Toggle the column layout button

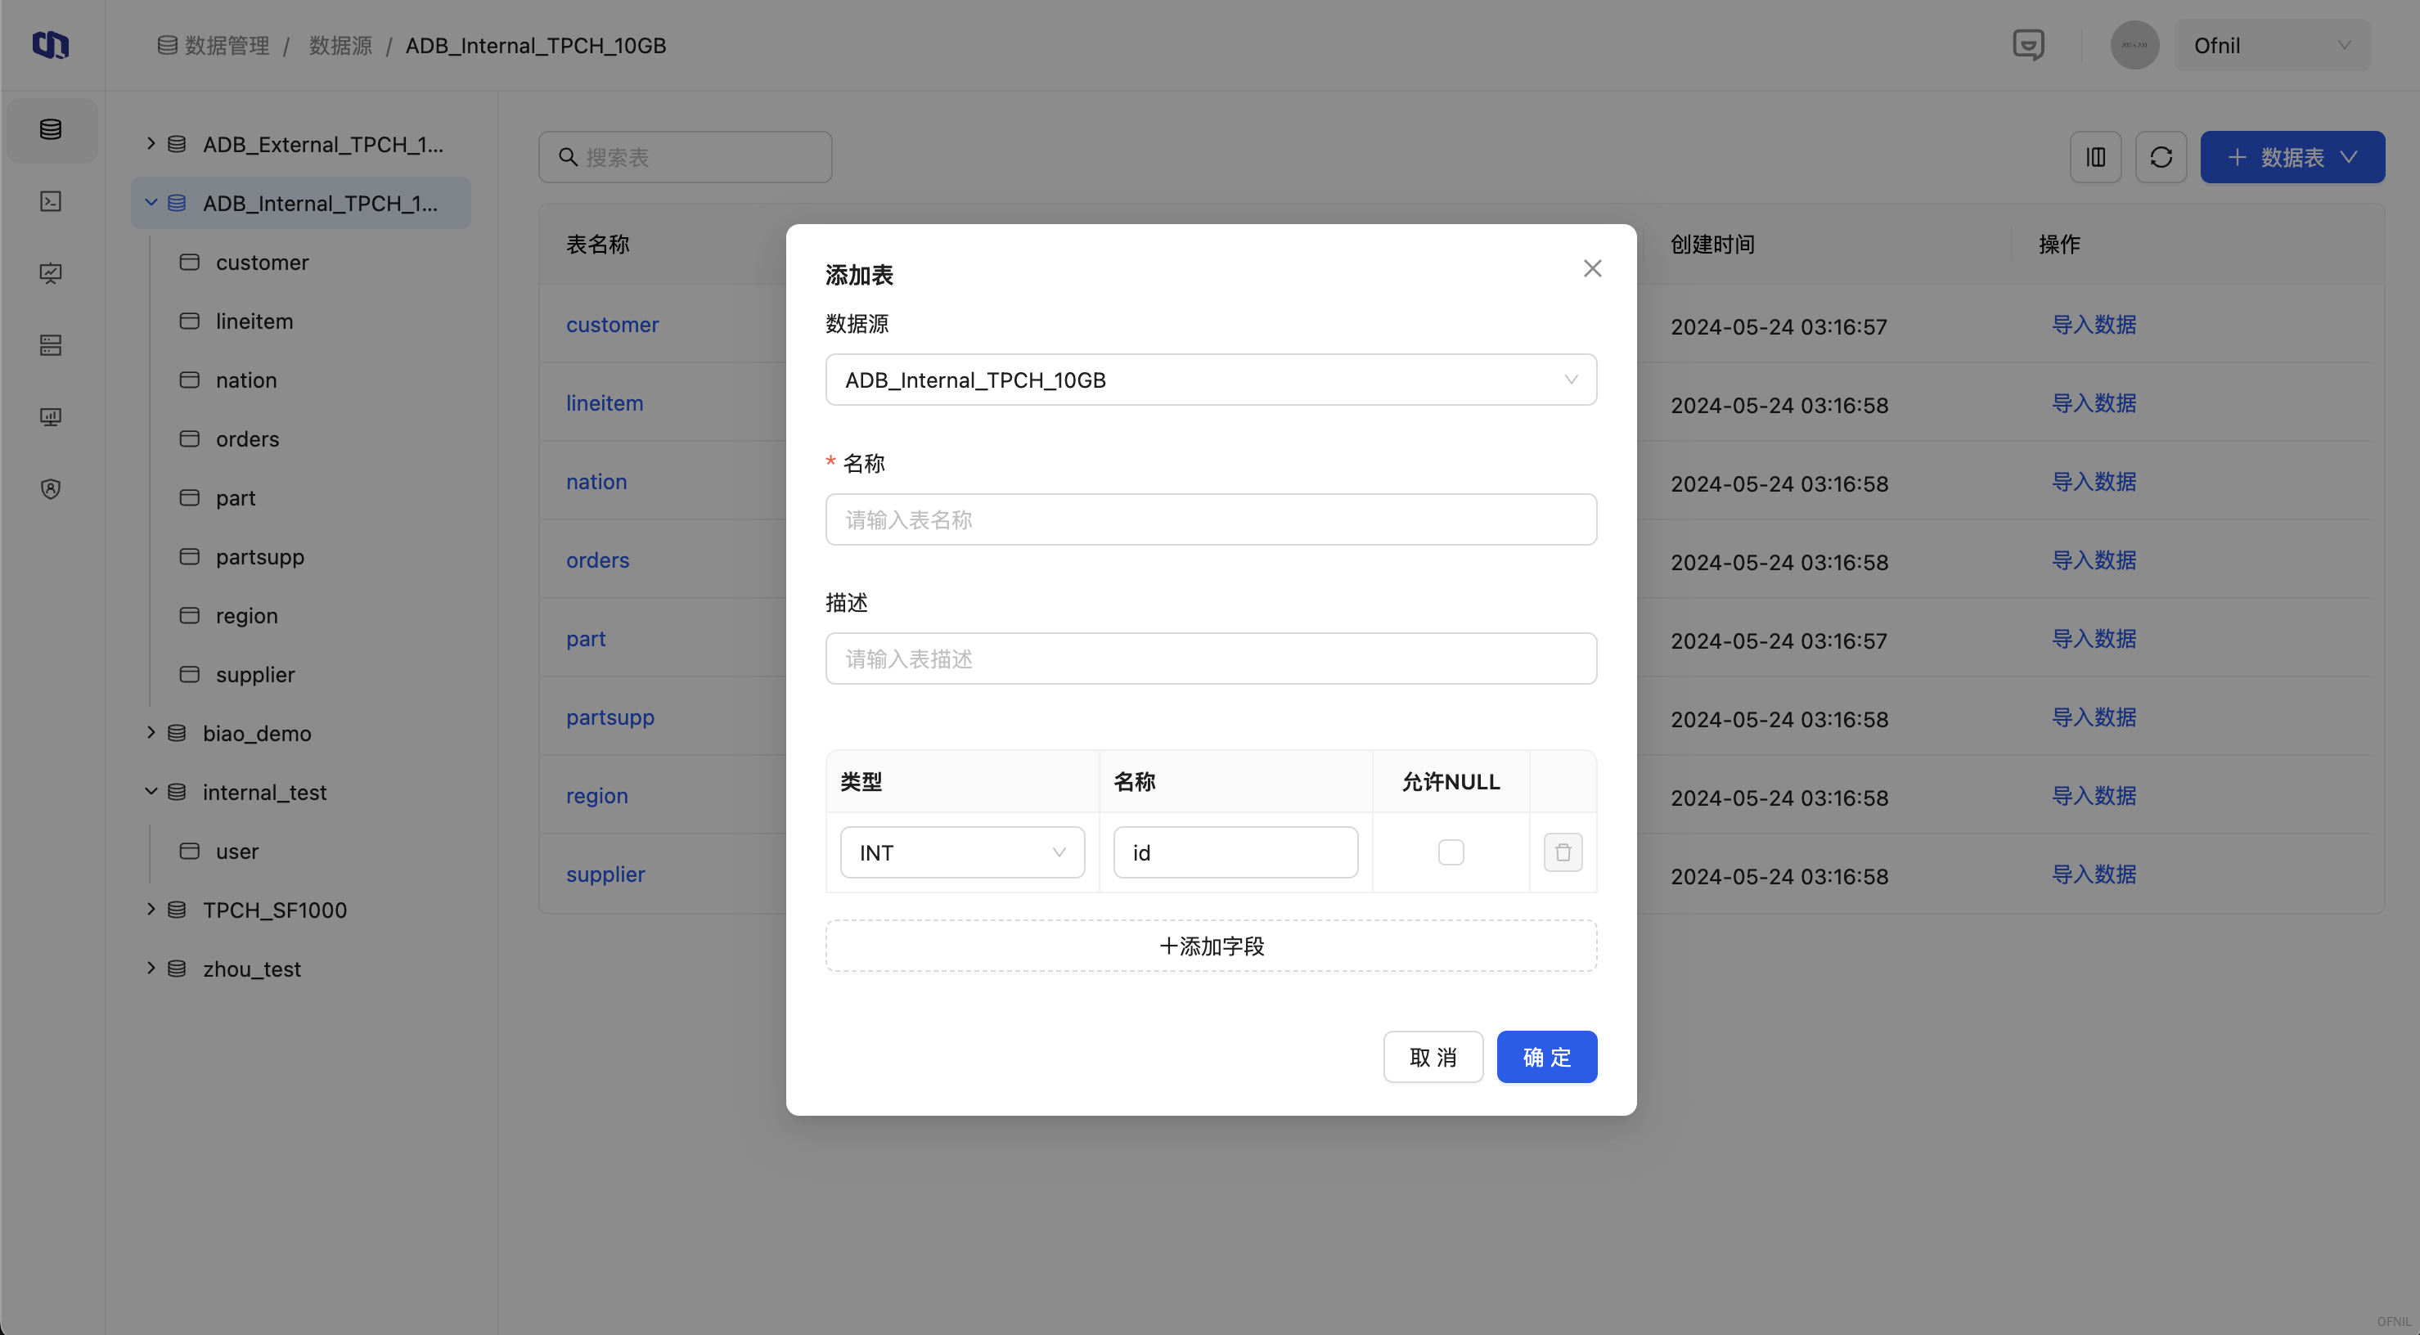(2096, 157)
